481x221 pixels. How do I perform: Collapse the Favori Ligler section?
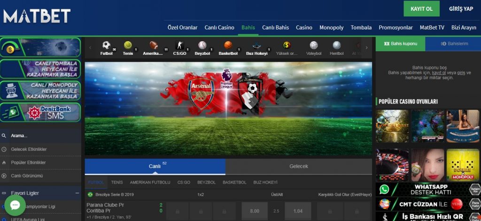[77, 193]
